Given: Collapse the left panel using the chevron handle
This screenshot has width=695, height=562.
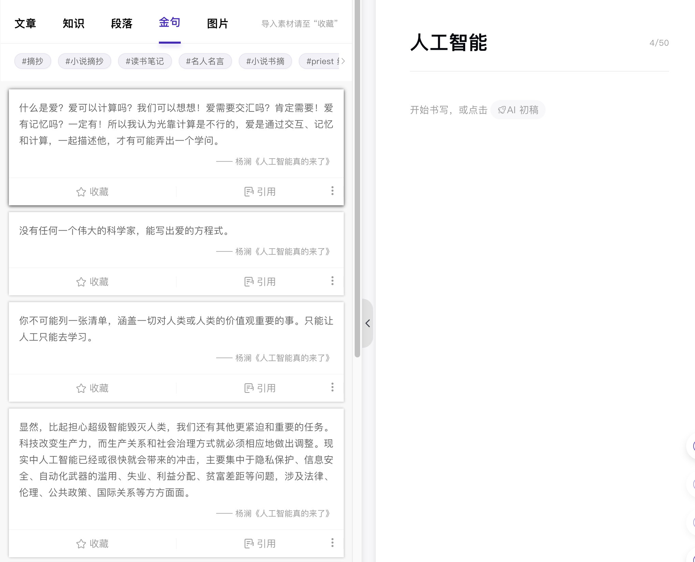Looking at the screenshot, I should pos(368,323).
